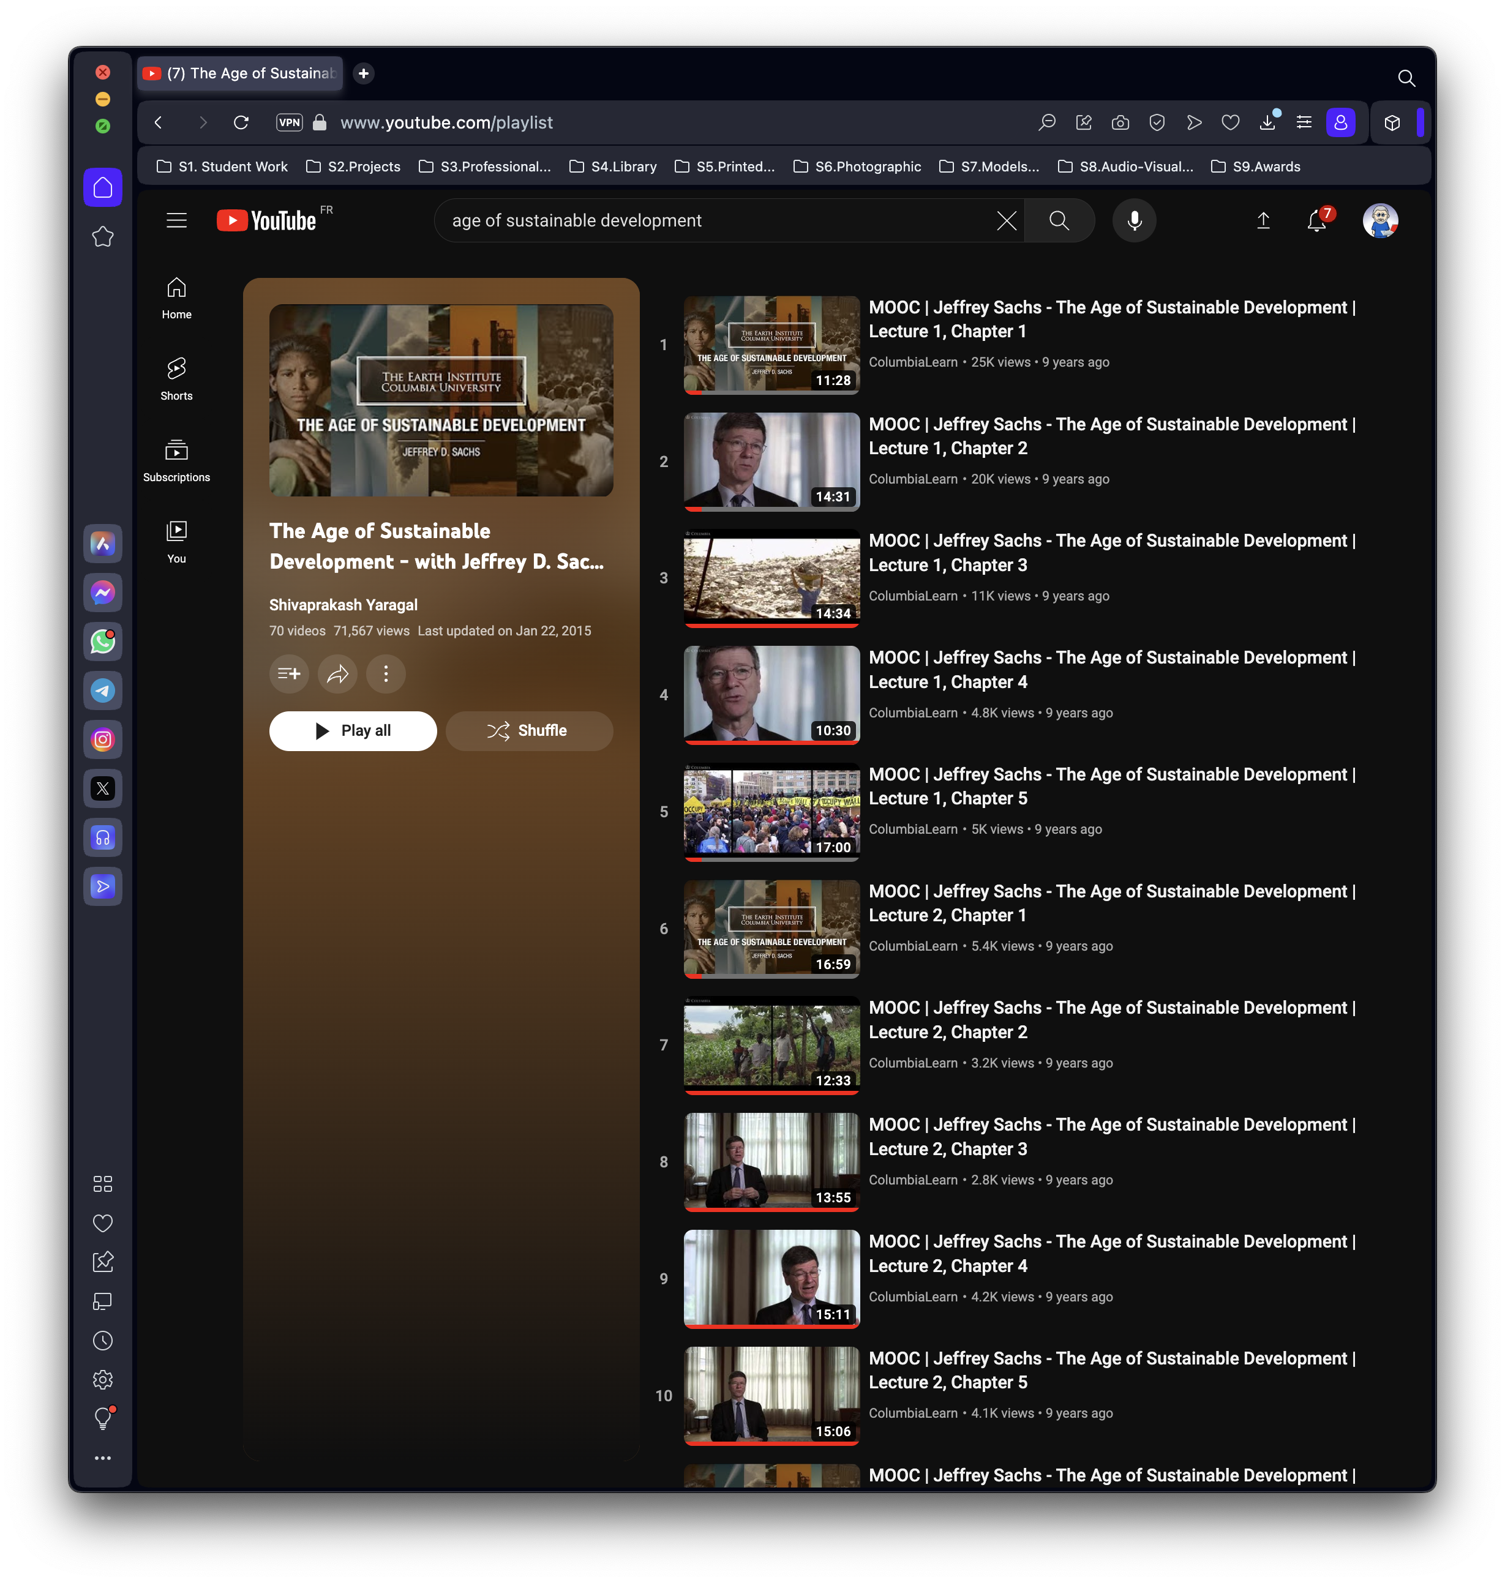Open Opera sidebar History clock
Screen dimensions: 1505x1583
103,1340
